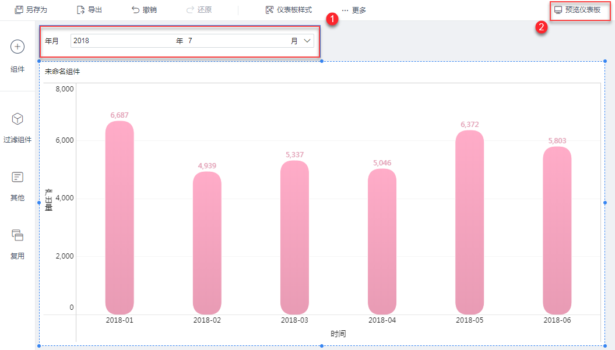Open the 更多 menu
Image resolution: width=615 pixels, height=350 pixels.
[x=354, y=10]
